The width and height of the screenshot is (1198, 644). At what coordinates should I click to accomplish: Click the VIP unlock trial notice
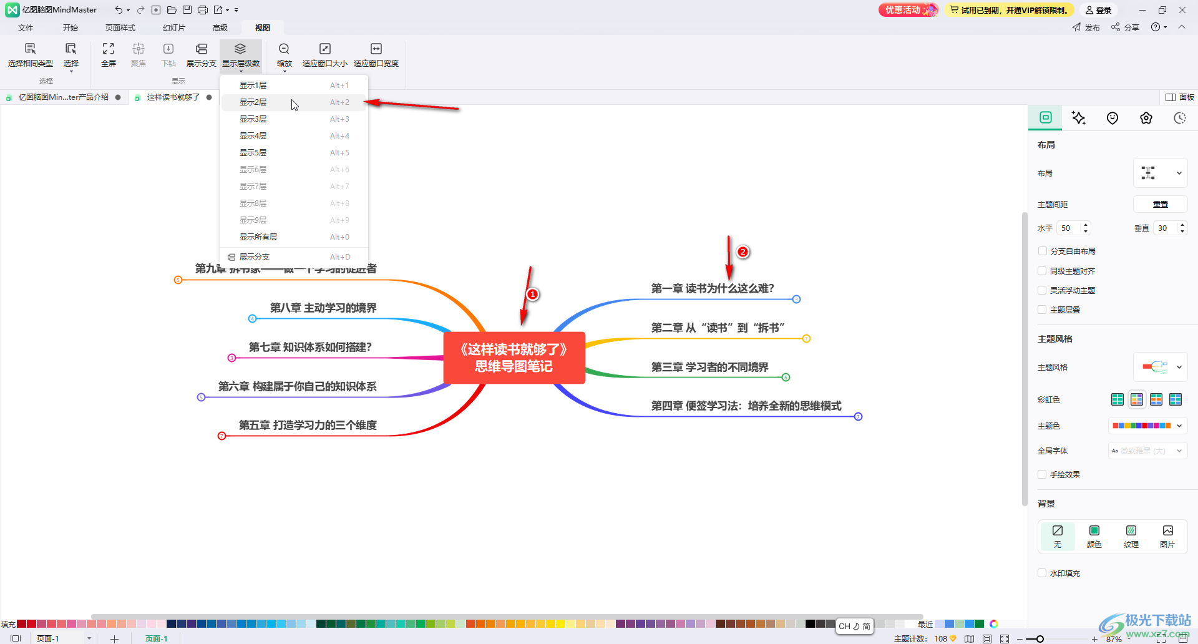point(1009,10)
